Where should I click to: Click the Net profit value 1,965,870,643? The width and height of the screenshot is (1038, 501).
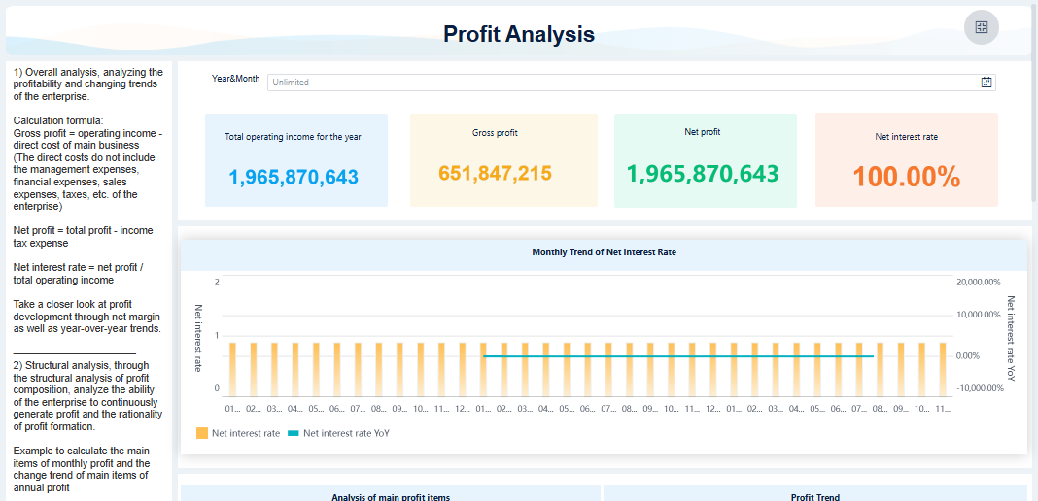[x=703, y=174]
